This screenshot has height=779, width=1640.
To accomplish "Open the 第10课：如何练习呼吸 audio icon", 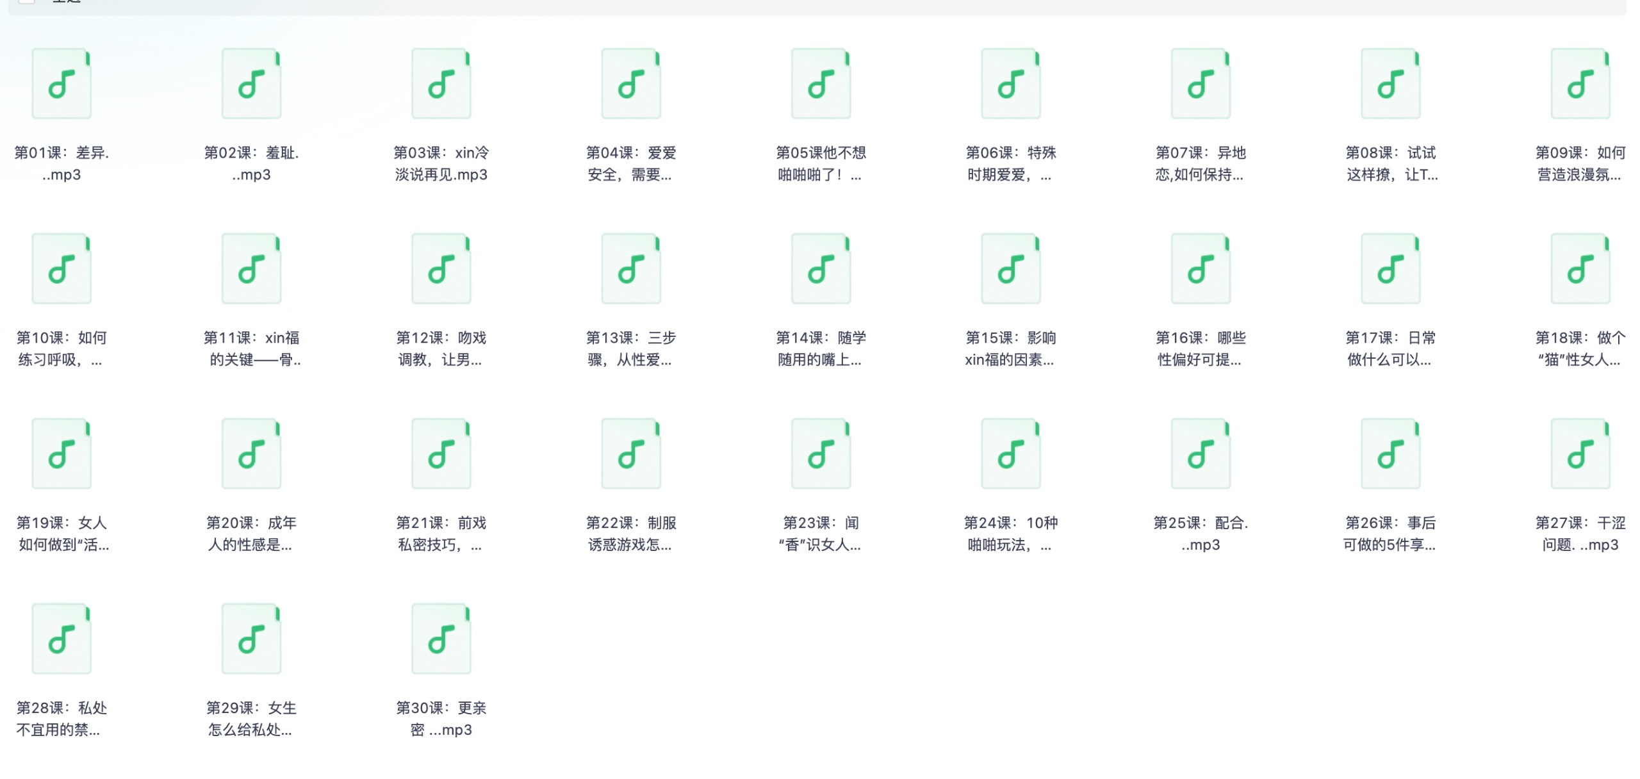I will [x=61, y=268].
